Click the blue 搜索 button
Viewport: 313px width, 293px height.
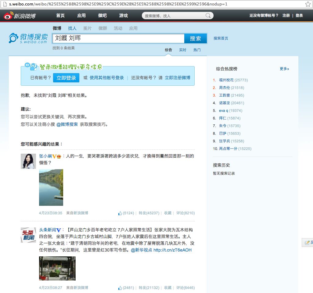pos(196,38)
